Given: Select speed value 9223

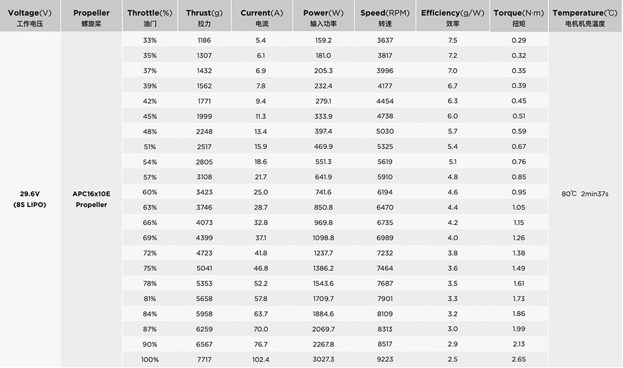Looking at the screenshot, I should point(385,360).
